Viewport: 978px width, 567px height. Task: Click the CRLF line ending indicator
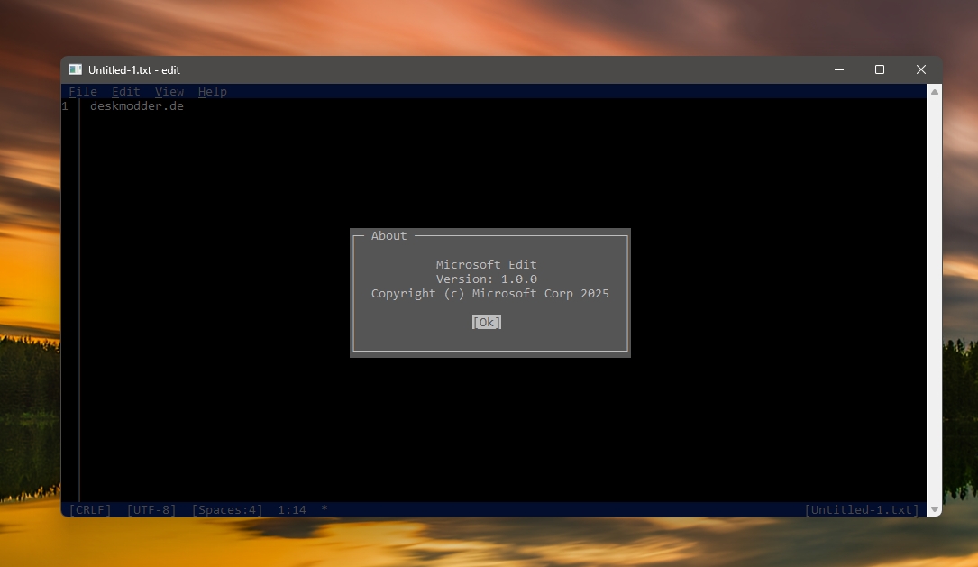[90, 509]
